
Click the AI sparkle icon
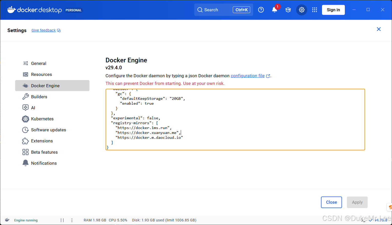tap(26, 108)
